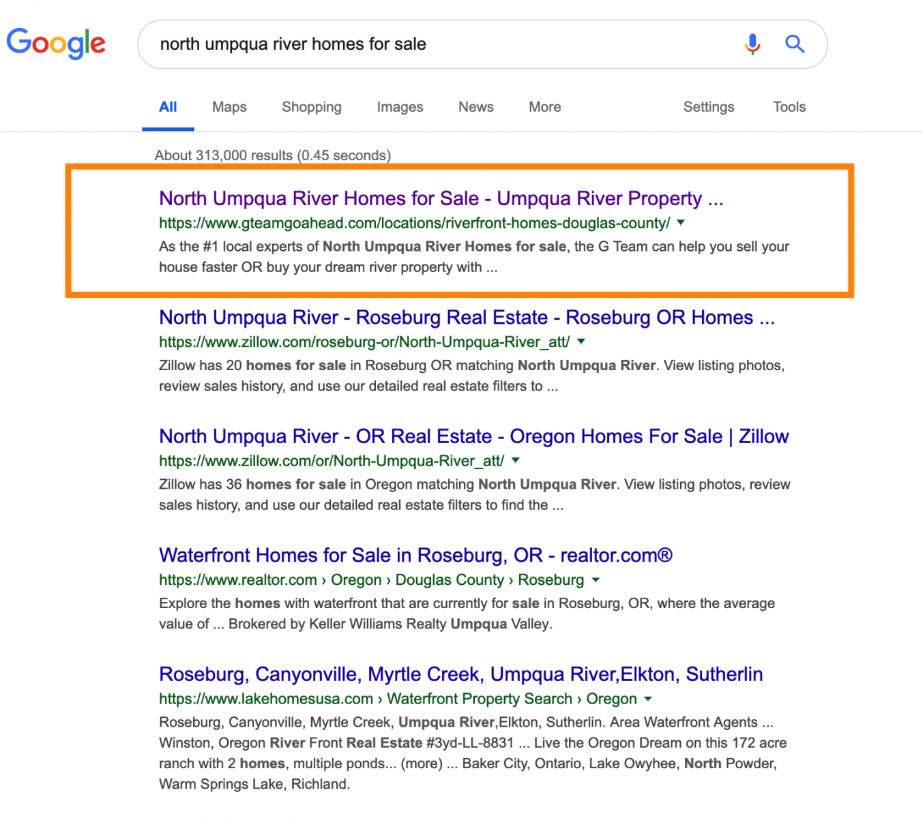
Task: Click the Roseburg, Canyonville, Myrtle Creek result
Action: tap(460, 674)
